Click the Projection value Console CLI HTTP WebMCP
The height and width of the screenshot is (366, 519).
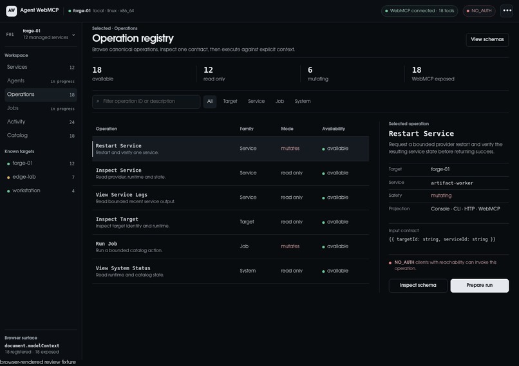(x=466, y=209)
